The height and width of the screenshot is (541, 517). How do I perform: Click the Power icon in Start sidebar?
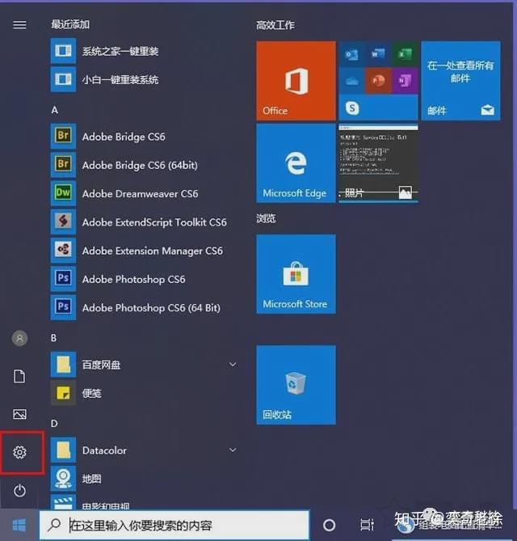(x=19, y=490)
